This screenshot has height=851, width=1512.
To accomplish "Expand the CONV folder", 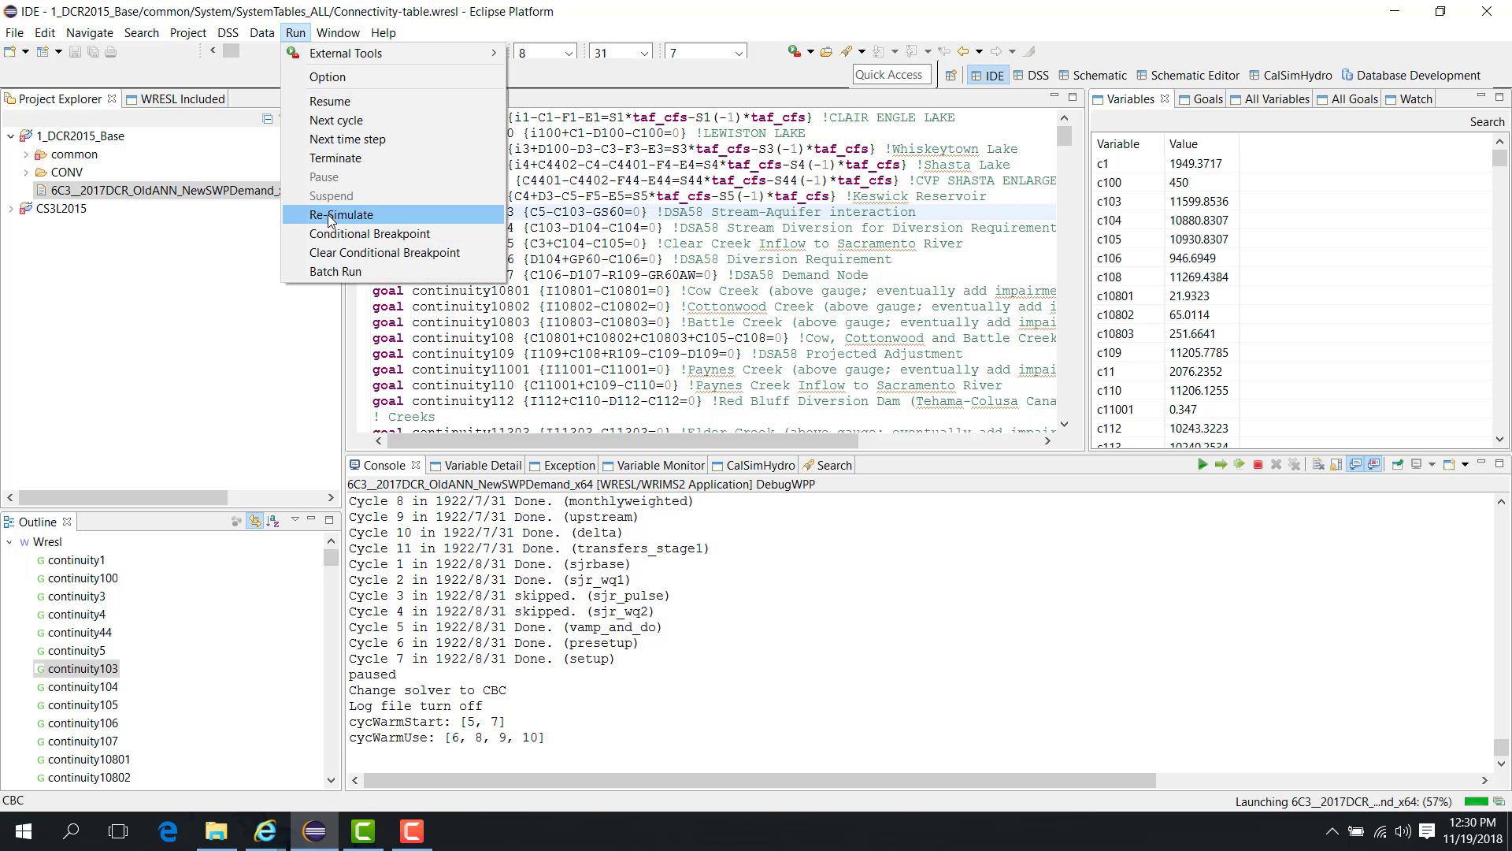I will coord(26,173).
